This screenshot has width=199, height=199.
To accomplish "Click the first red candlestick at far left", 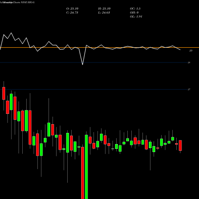I will tap(4, 94).
